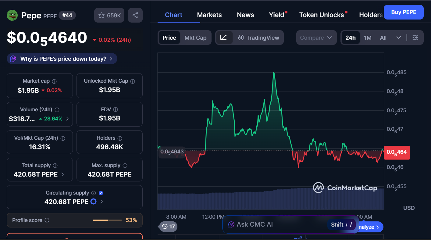Screen dimensions: 431x240
Task: Select the line chart style icon
Action: pos(224,38)
